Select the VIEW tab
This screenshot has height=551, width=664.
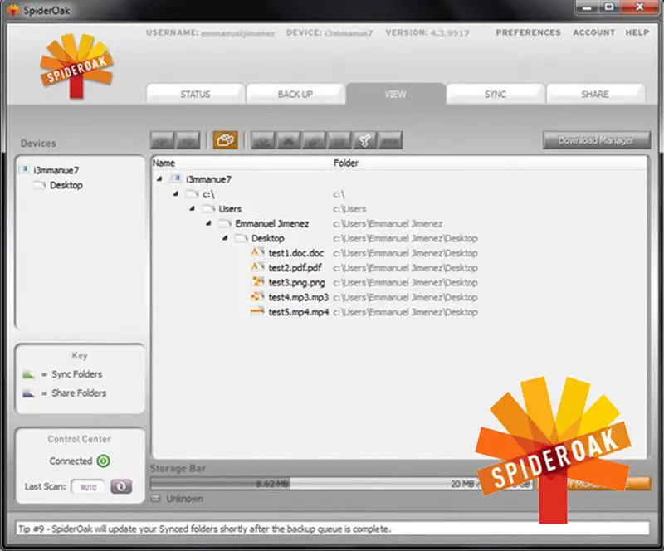(x=396, y=94)
